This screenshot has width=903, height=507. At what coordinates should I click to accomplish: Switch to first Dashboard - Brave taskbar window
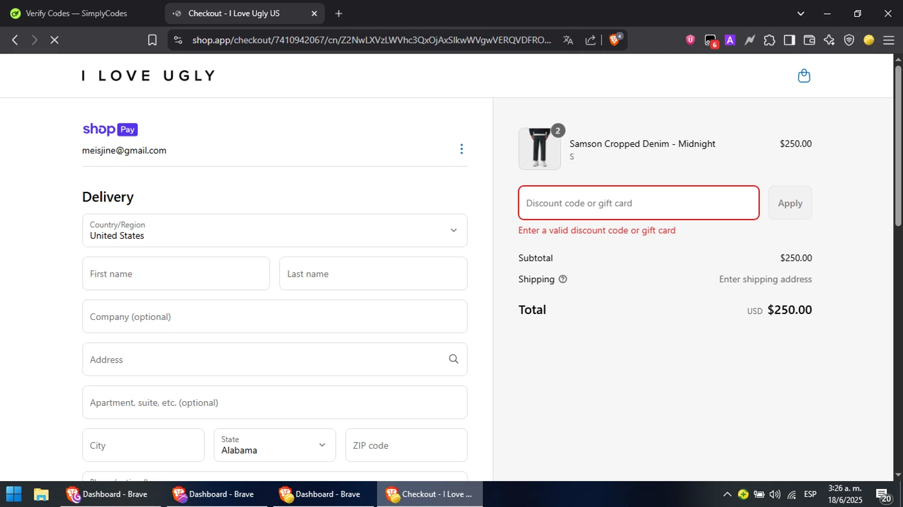(x=111, y=494)
